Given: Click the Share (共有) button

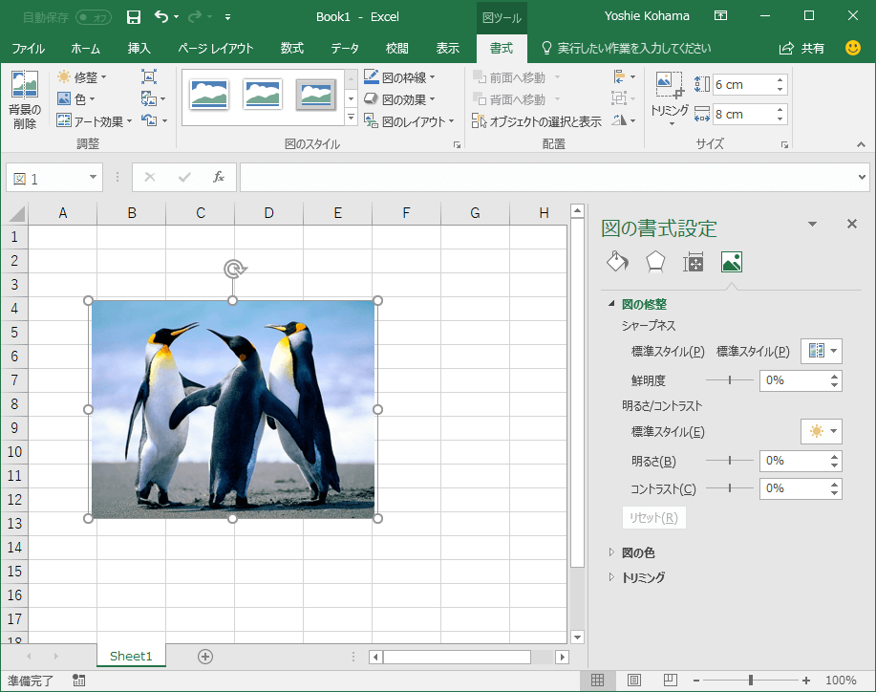Looking at the screenshot, I should click(x=802, y=49).
